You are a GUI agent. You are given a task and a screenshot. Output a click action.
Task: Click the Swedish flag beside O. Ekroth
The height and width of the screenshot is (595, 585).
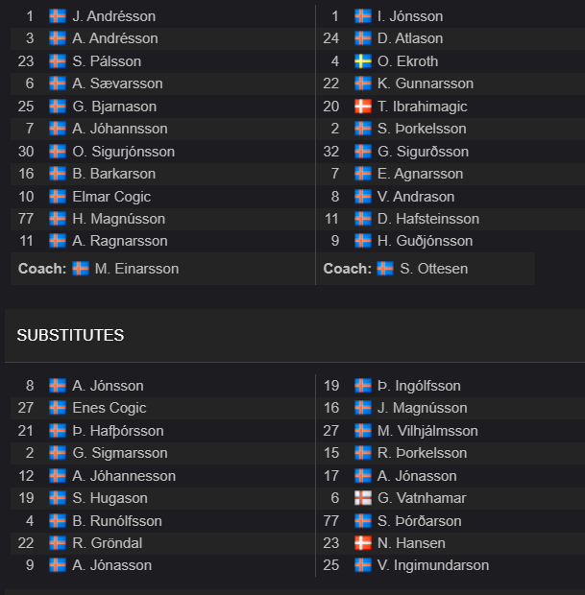pyautogui.click(x=363, y=61)
